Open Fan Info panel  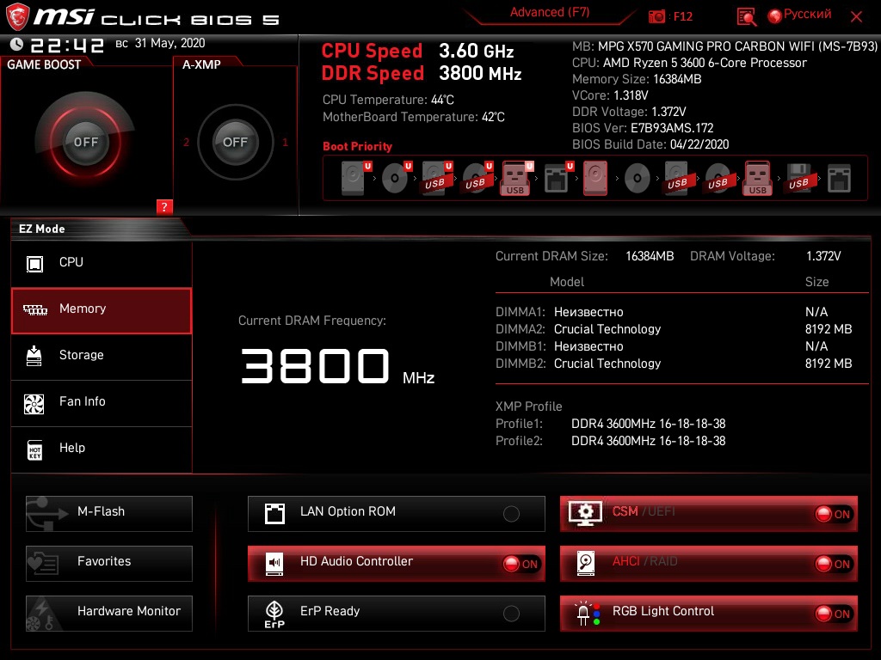(102, 402)
